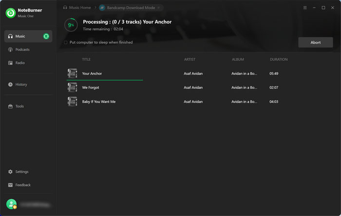Click the green converting status icon beside Music
Image resolution: width=341 pixels, height=216 pixels.
[x=46, y=36]
